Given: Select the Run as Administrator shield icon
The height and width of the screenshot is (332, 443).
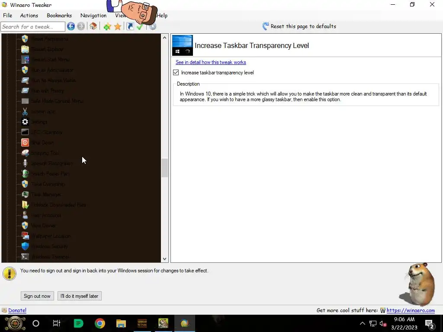Looking at the screenshot, I should 25,70.
